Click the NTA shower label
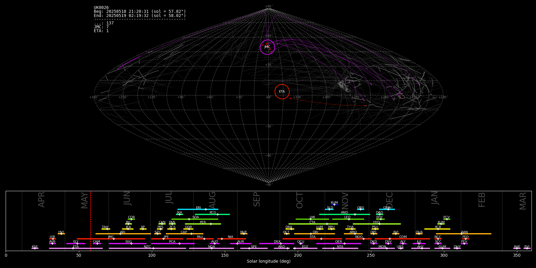The height and width of the screenshot is (268, 536). coord(340,247)
